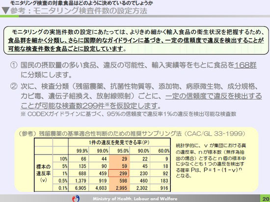Screen dimensions: 270x202
Task: Click the circled number ① bullet
Action: point(14,65)
